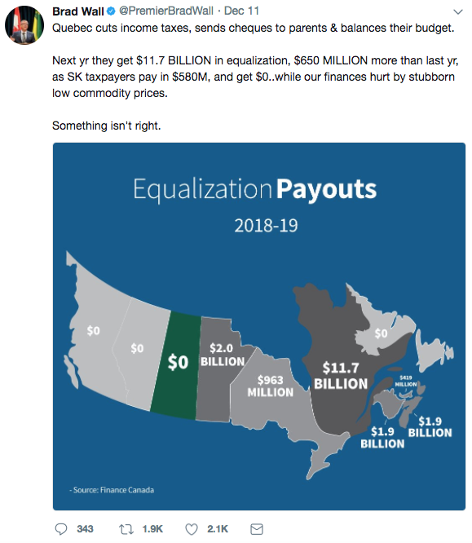This screenshot has height=543, width=472.
Task: Click the reply speech bubble icon
Action: pos(61,529)
